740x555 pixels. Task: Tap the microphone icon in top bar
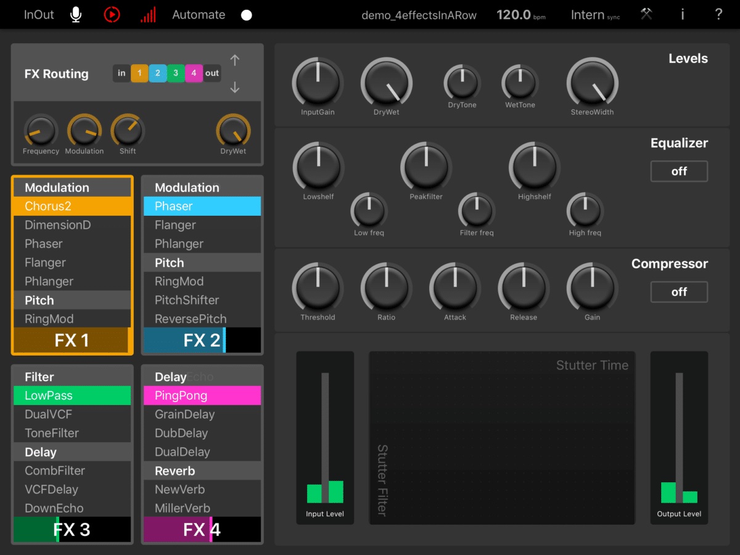76,15
